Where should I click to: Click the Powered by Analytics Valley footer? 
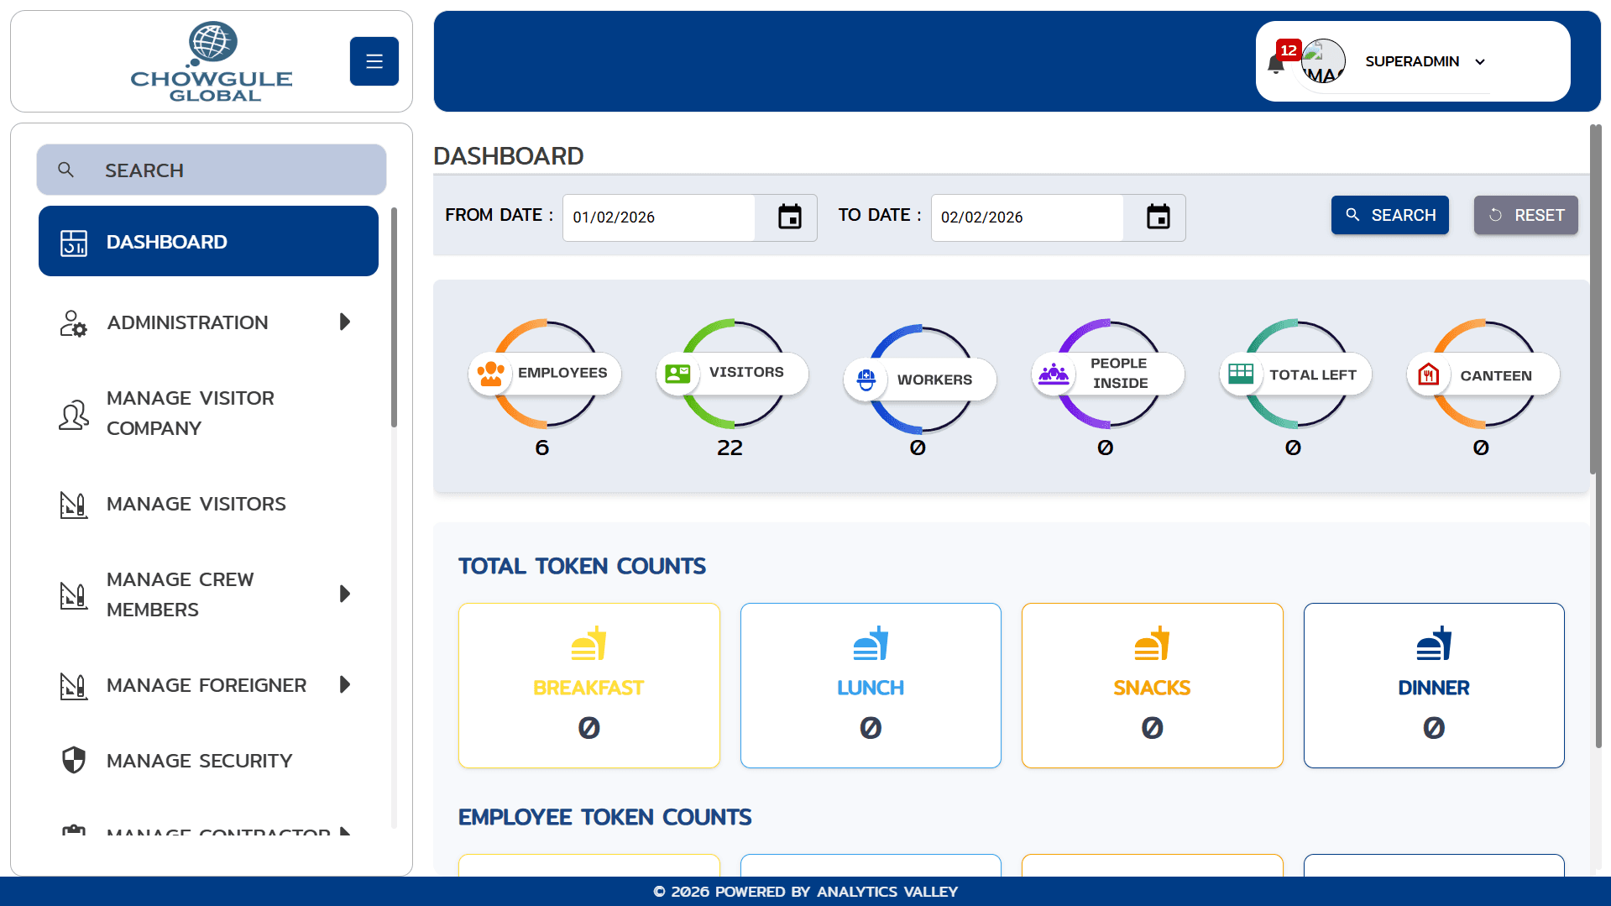(x=806, y=892)
